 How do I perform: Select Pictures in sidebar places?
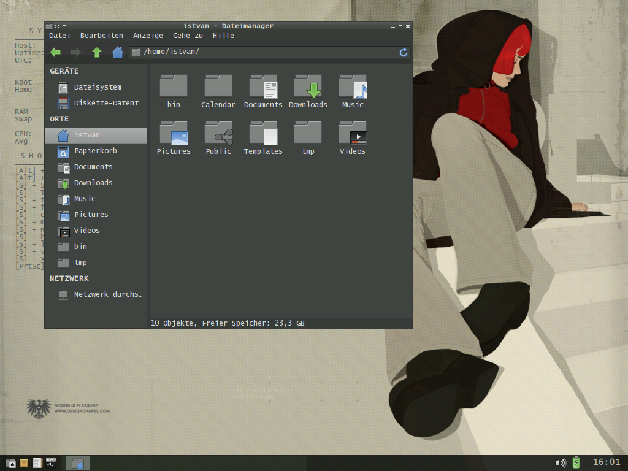96,215
